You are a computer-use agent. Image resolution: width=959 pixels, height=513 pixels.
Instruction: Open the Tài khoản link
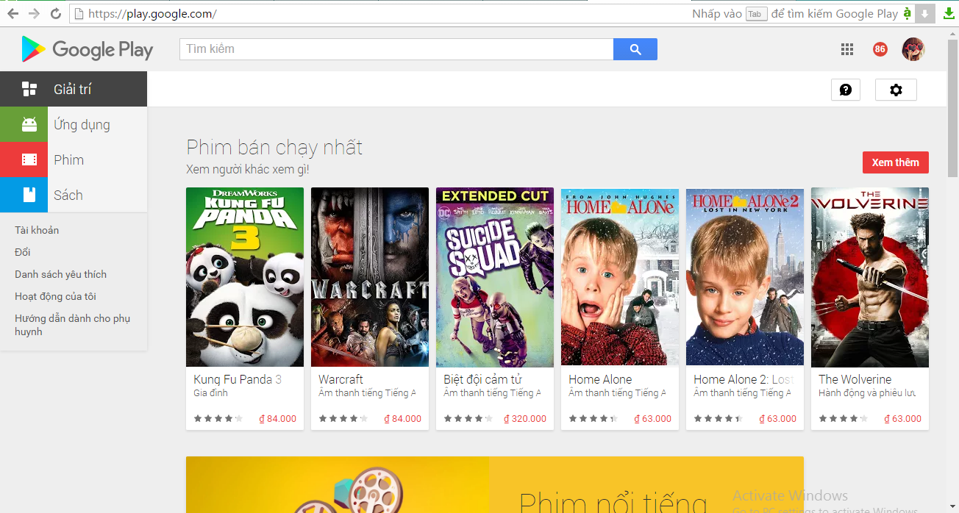point(37,230)
